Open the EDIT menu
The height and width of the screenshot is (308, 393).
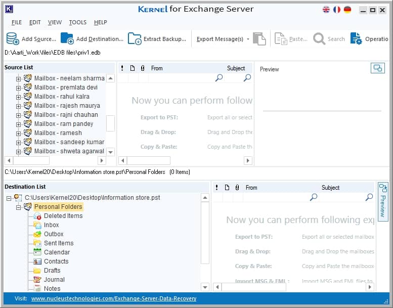[x=35, y=22]
